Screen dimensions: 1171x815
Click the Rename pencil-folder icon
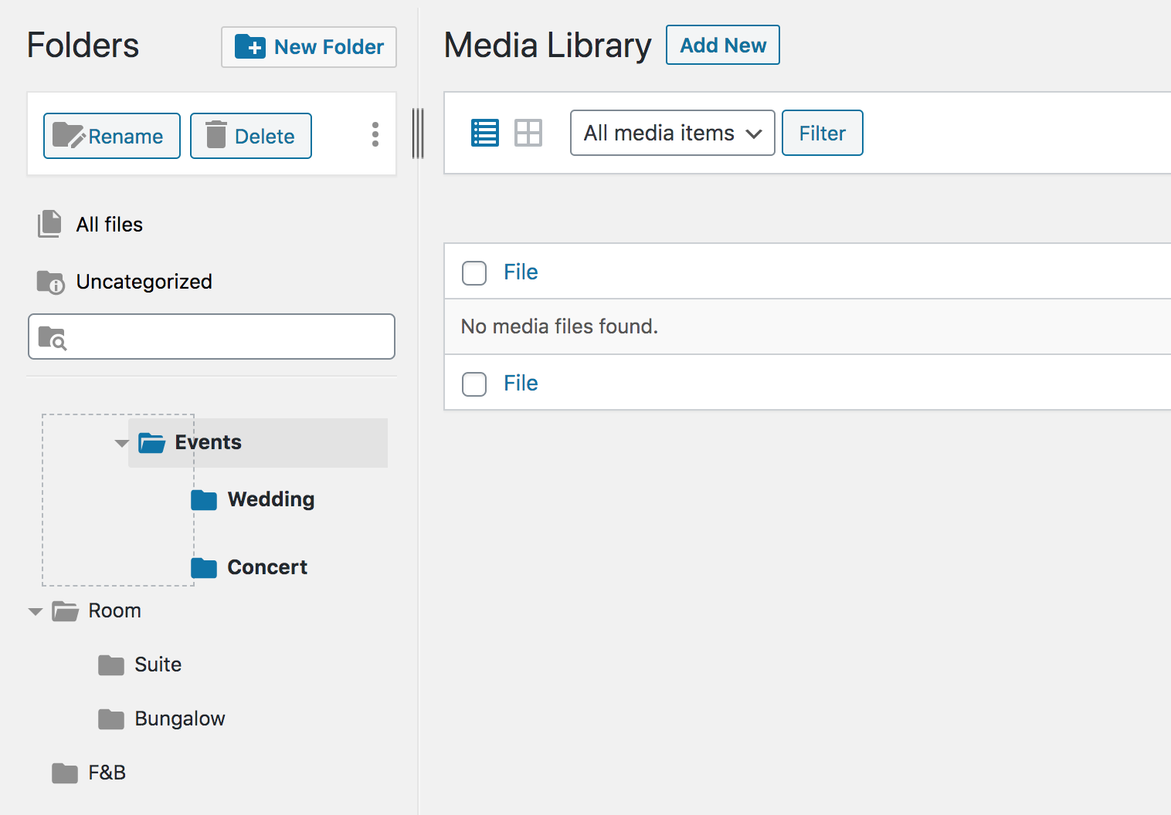(x=69, y=135)
